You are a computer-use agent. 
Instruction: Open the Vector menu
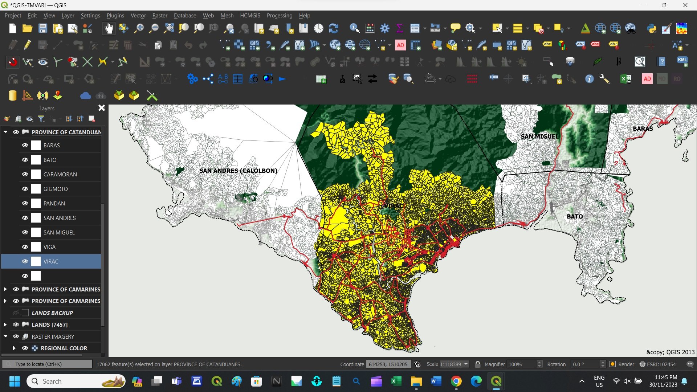coord(138,16)
